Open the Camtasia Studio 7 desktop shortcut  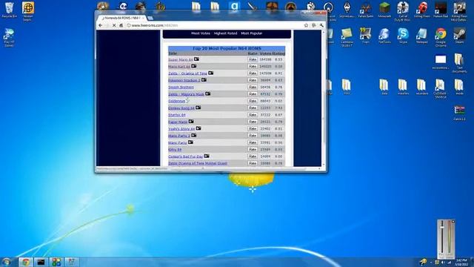[347, 37]
